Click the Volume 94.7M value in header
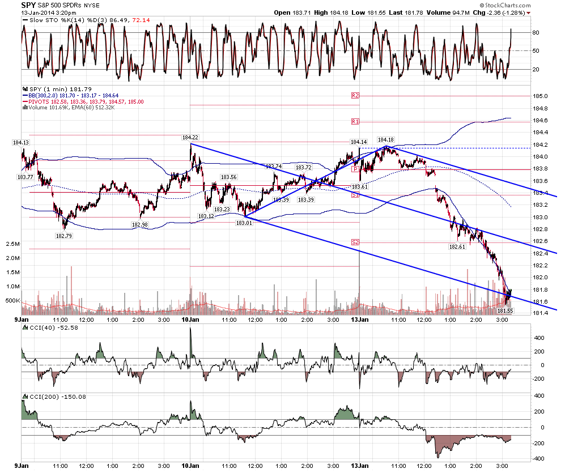Screen dimensions: 565x473 click(x=448, y=12)
